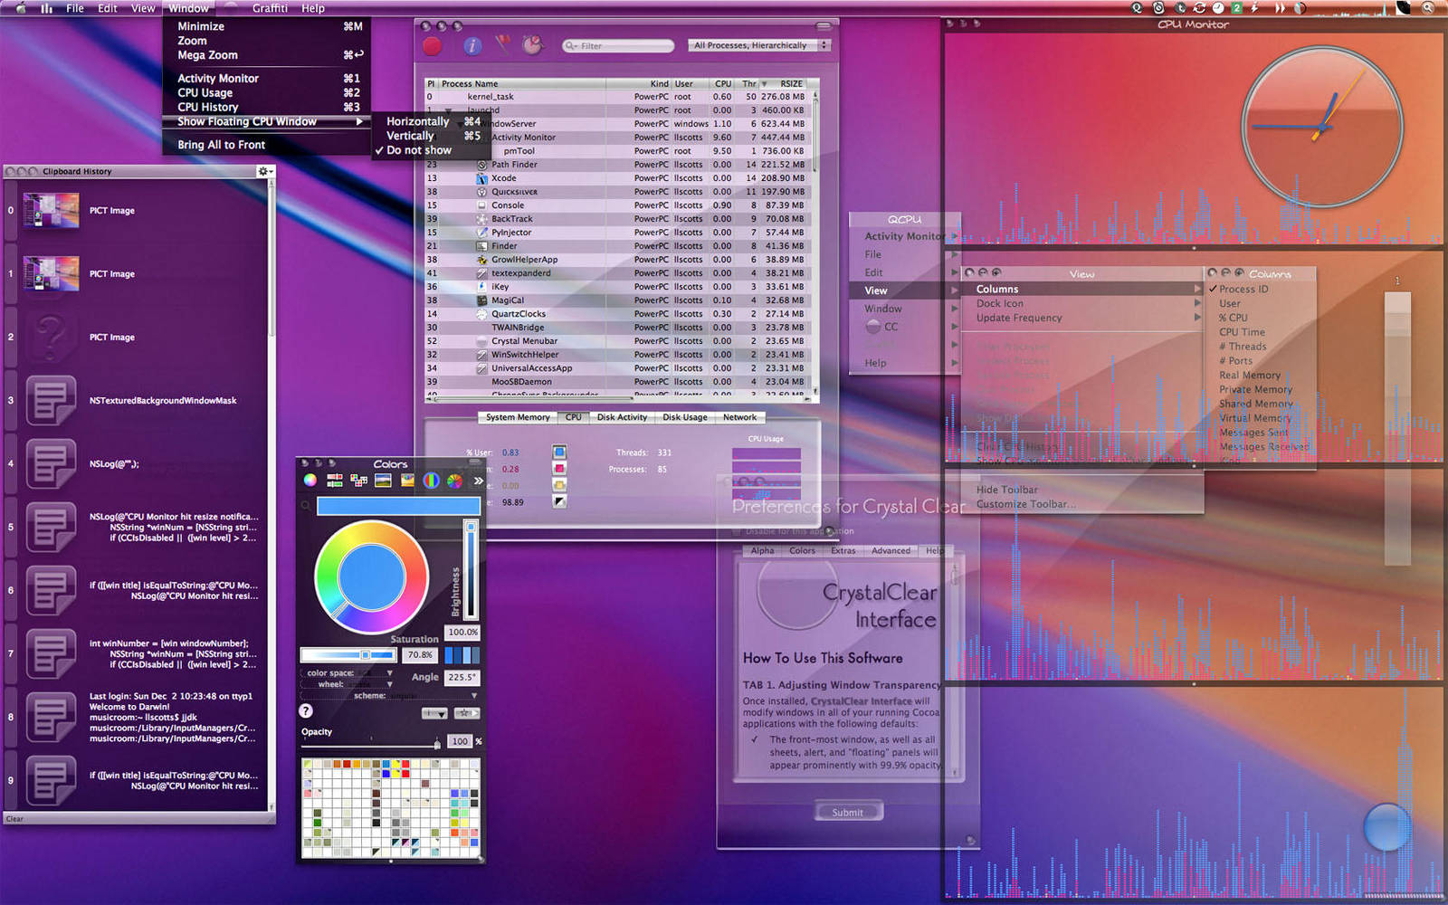Collapse the launchd disclosure triangle

(448, 110)
